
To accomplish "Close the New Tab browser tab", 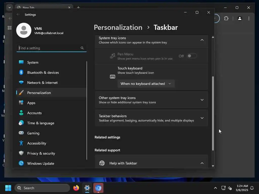I will [x=69, y=7].
